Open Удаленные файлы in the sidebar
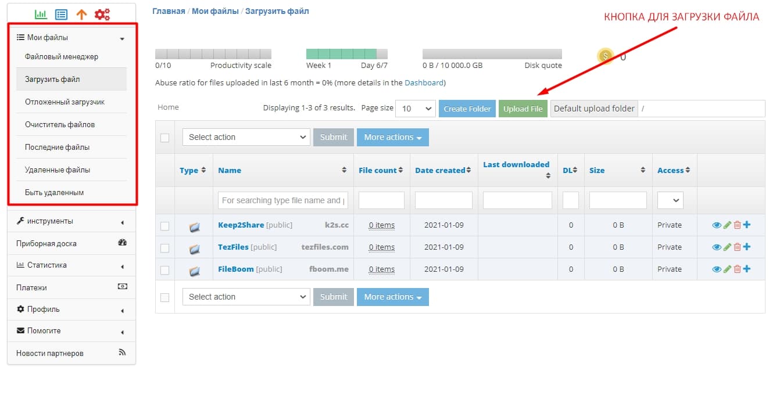The width and height of the screenshot is (769, 396). click(58, 170)
